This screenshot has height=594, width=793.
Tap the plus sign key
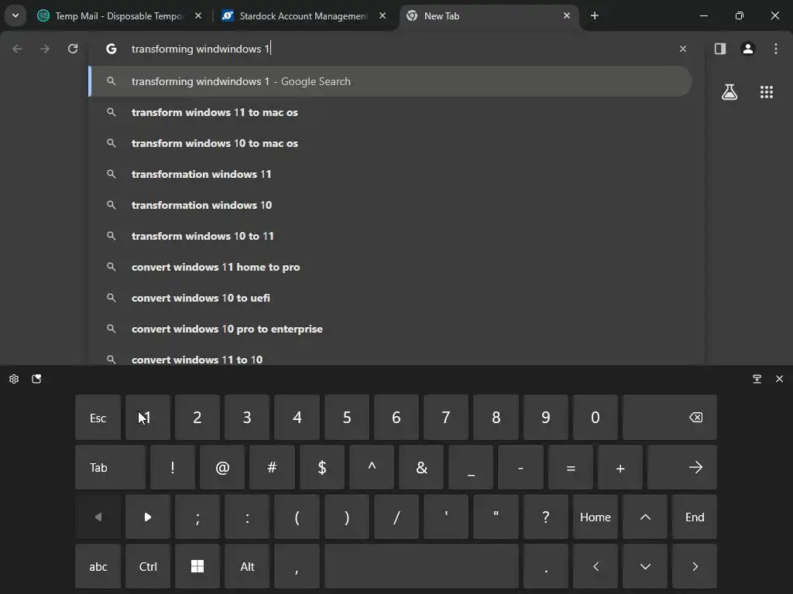click(620, 467)
